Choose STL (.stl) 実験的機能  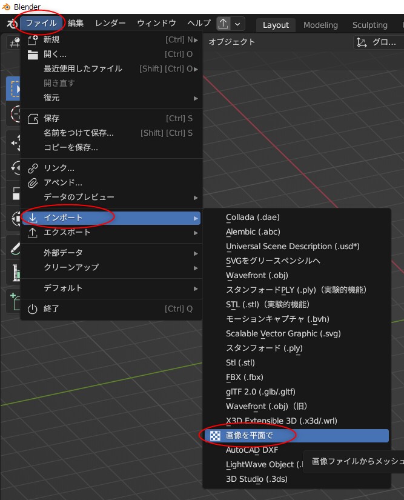297,304
